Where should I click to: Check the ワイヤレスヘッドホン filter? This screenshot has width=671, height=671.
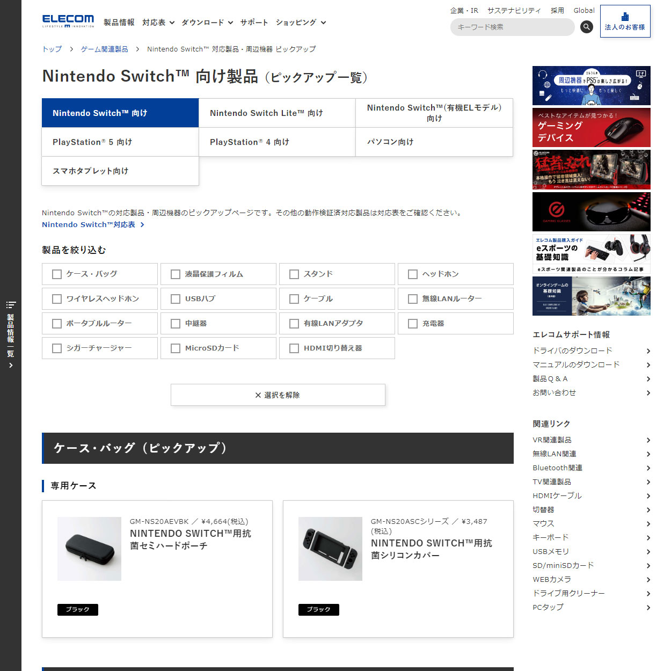(x=57, y=299)
